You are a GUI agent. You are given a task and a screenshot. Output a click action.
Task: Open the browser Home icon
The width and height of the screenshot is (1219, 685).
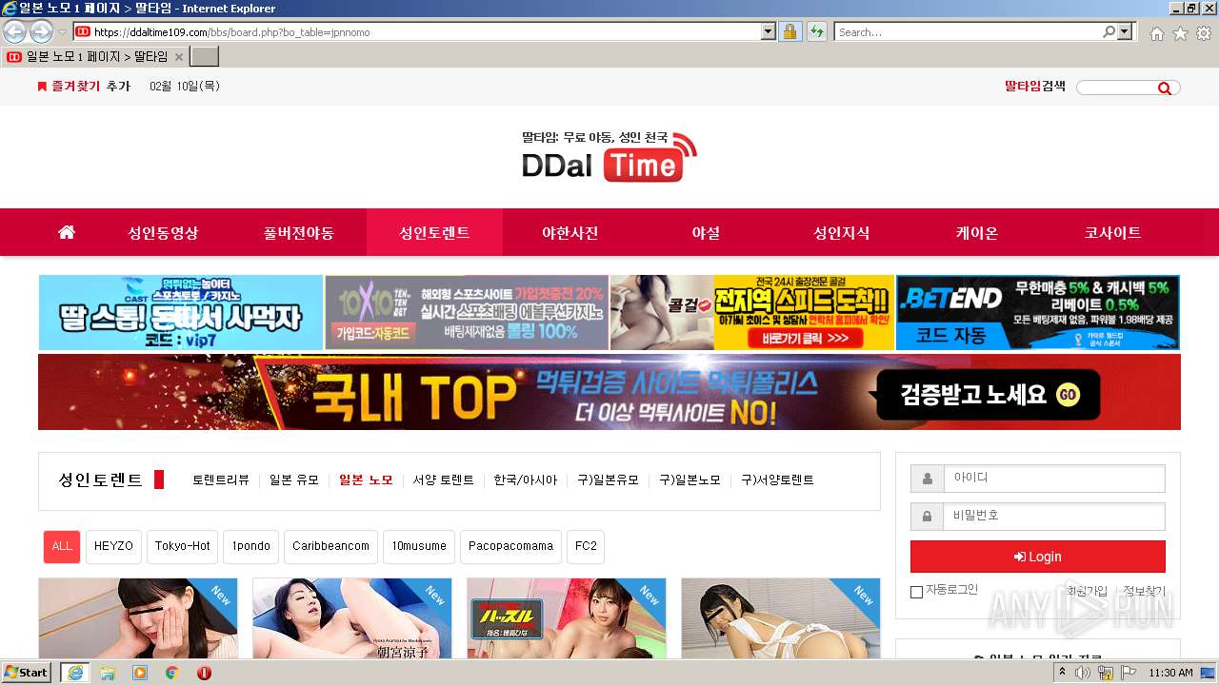pos(1156,33)
